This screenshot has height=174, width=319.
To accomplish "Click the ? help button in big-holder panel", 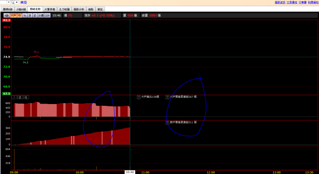I will (14, 97).
